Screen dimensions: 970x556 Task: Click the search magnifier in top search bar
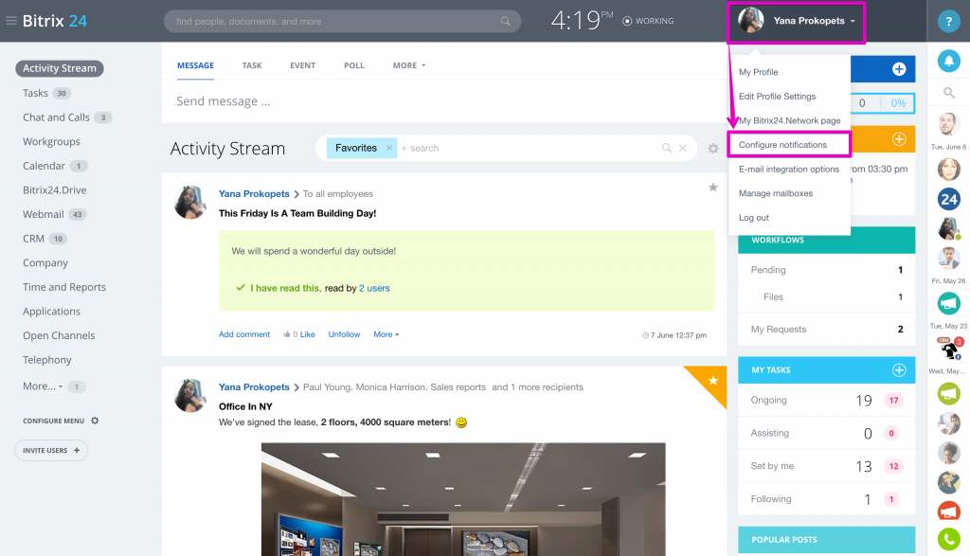point(506,21)
